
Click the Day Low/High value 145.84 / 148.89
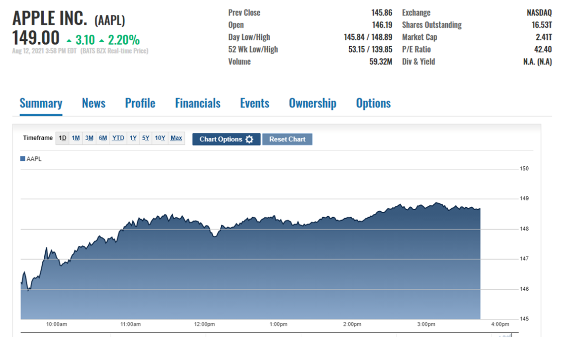(368, 37)
